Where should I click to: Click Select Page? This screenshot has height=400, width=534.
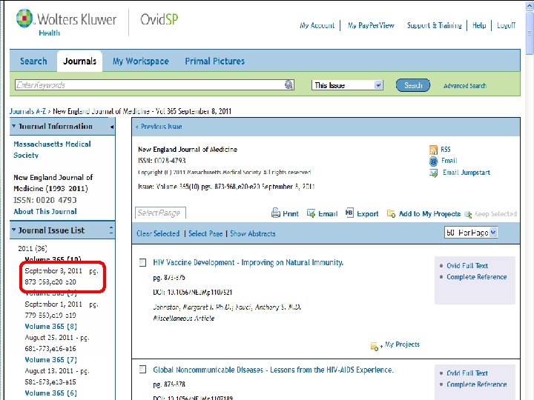(x=205, y=233)
